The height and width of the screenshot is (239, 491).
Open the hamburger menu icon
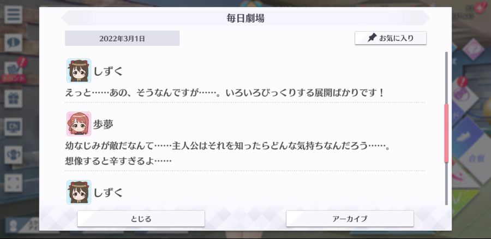point(13,15)
